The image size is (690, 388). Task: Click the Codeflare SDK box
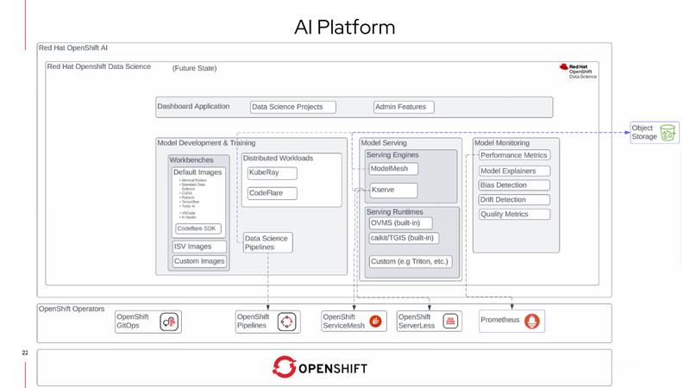[198, 228]
